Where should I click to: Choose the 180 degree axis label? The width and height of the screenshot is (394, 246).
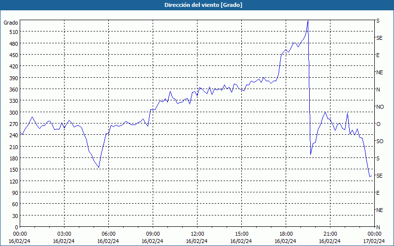14,158
